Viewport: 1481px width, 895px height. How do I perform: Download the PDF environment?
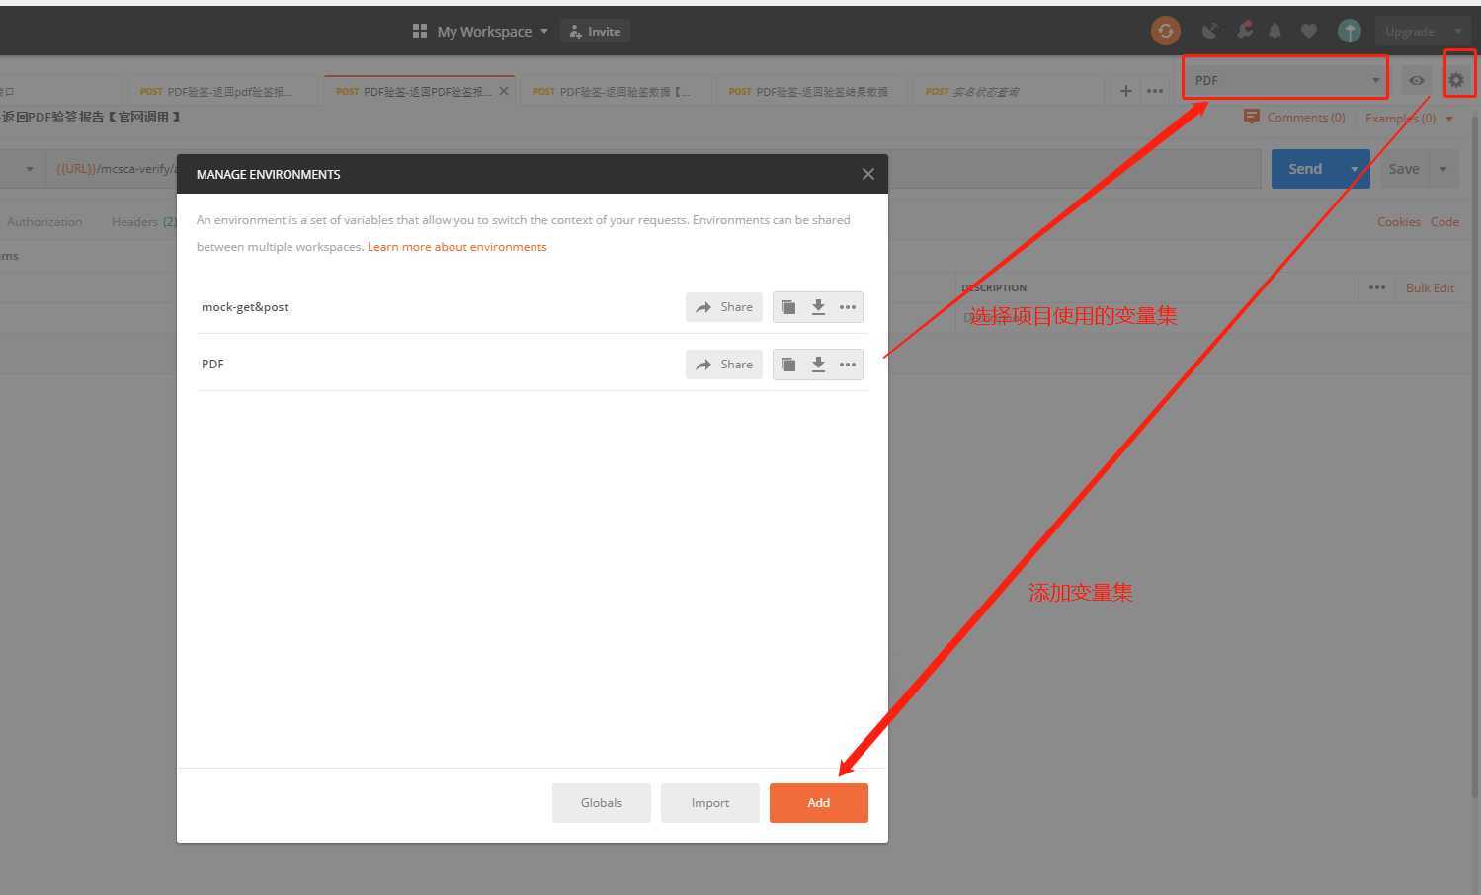818,365
